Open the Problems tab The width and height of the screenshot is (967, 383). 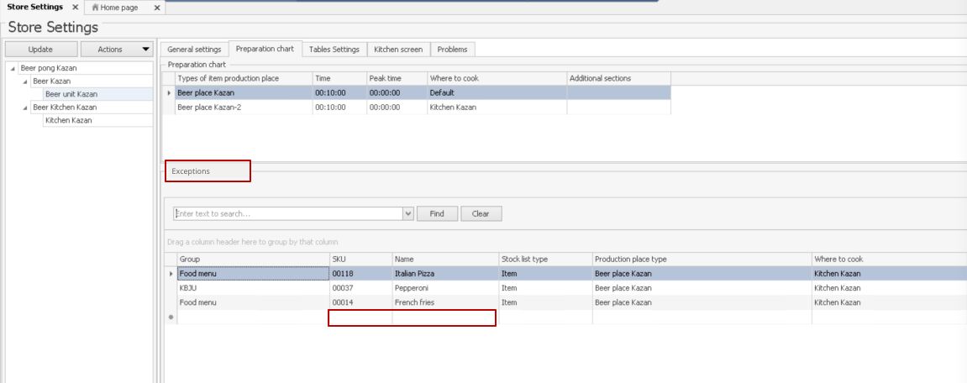452,50
